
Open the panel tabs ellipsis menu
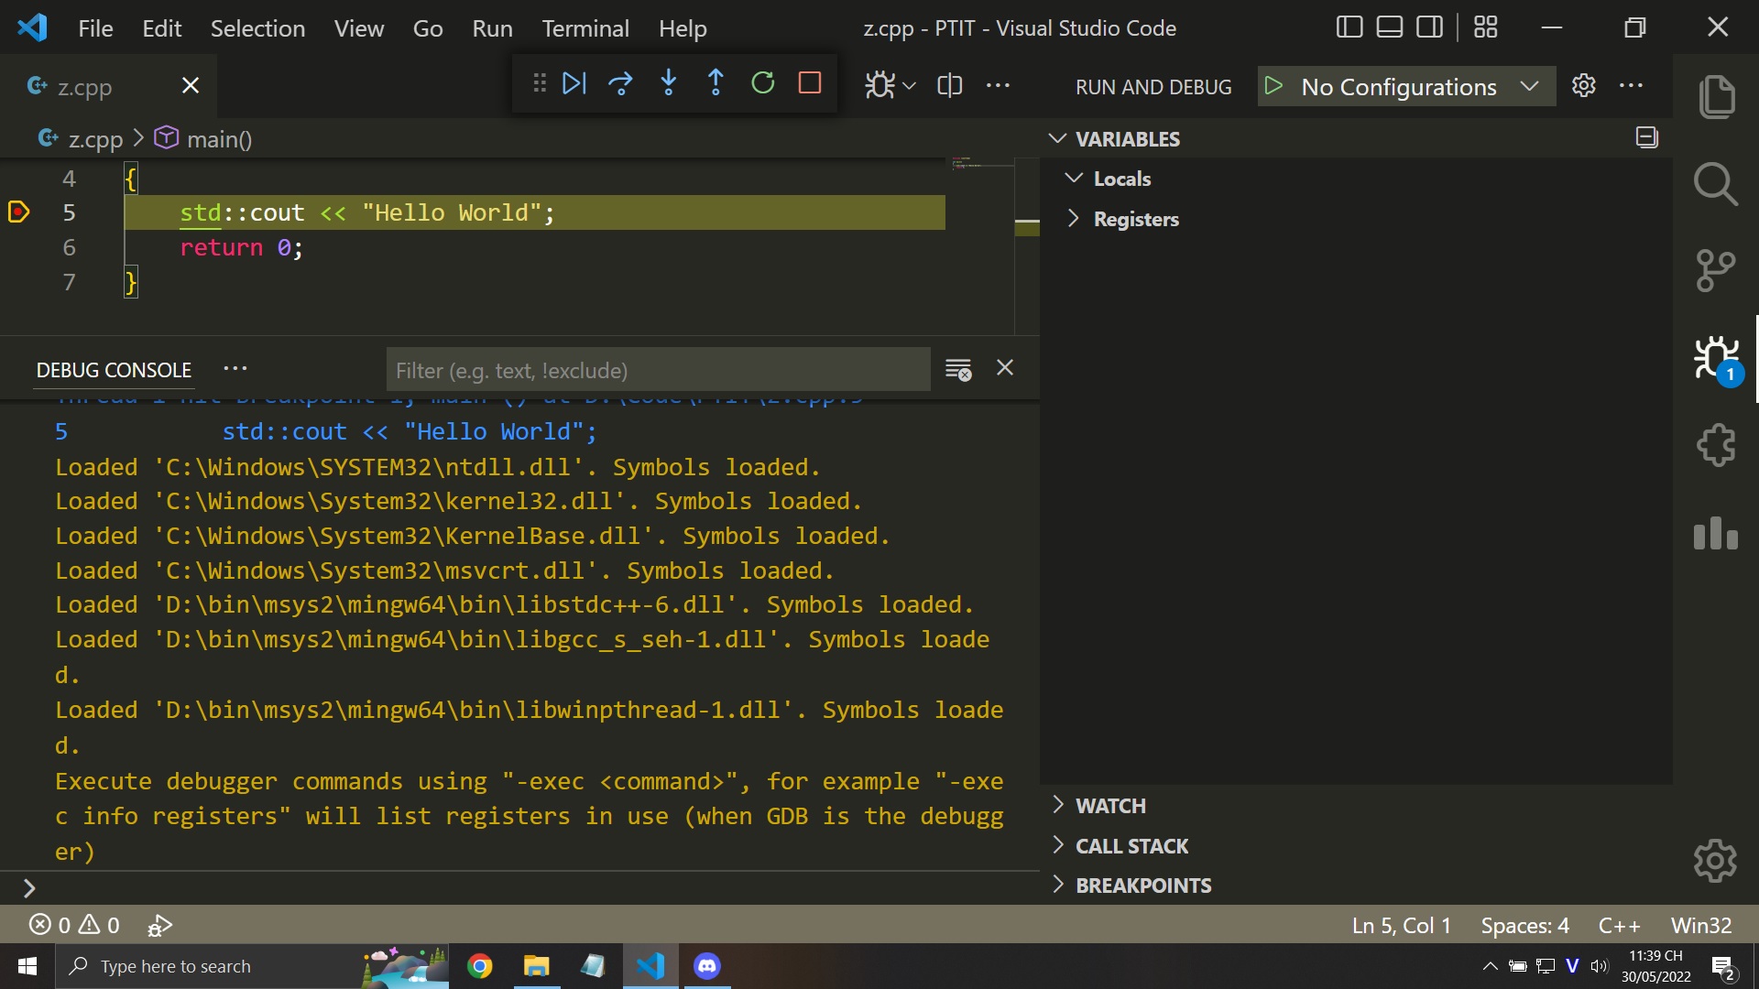(x=235, y=369)
